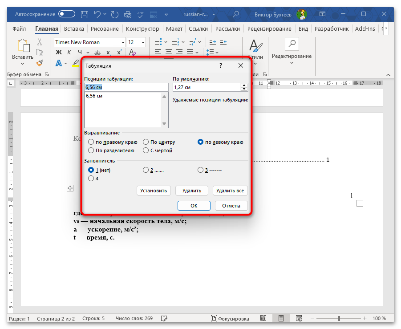Screen dimensions: 401x329
Task: Open the Файл menu
Action: click(19, 28)
